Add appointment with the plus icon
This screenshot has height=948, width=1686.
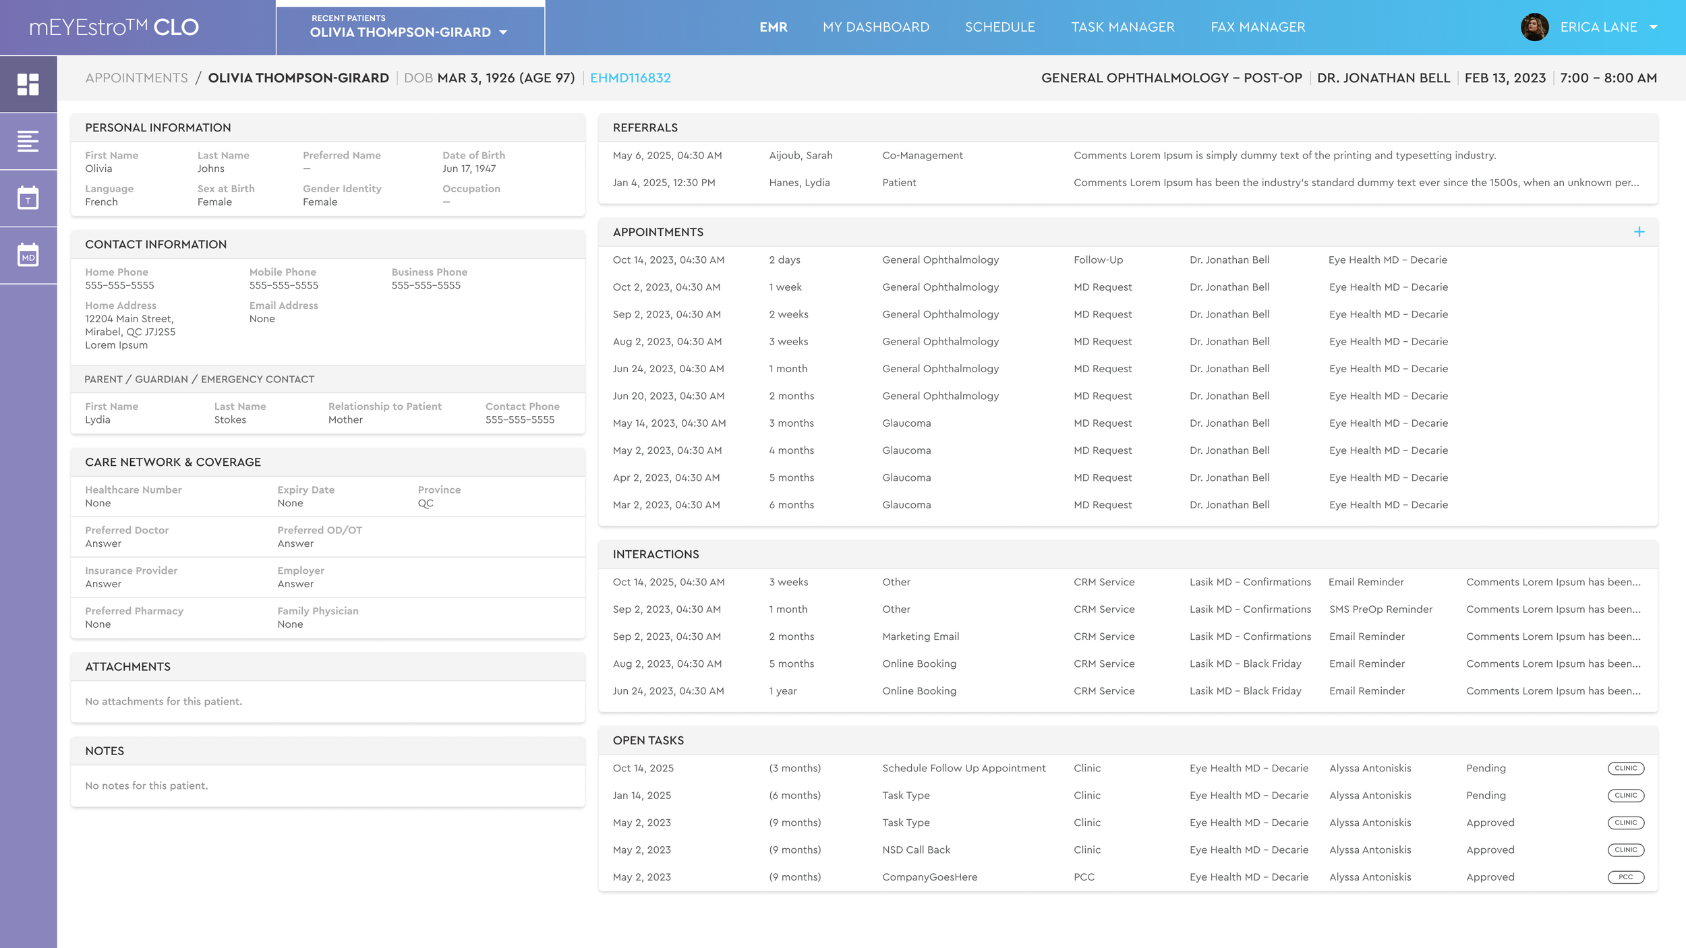pyautogui.click(x=1639, y=232)
